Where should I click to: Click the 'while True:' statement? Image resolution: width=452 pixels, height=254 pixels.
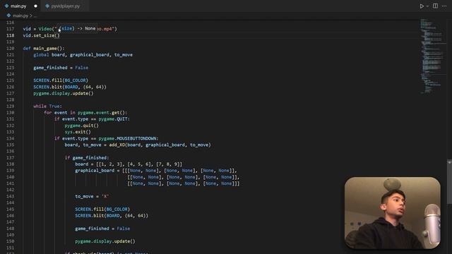pos(47,107)
